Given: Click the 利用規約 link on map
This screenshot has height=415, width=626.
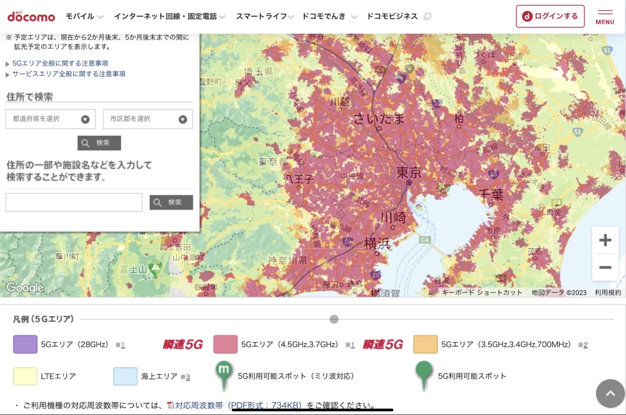Looking at the screenshot, I should [x=608, y=292].
